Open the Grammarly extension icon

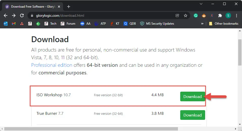196,15
